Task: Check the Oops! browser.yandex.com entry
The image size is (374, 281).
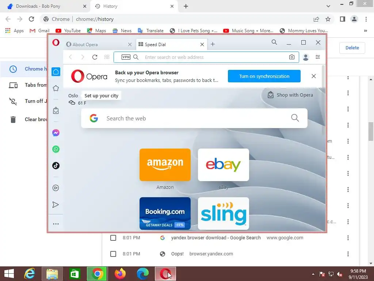Action: 113,254
